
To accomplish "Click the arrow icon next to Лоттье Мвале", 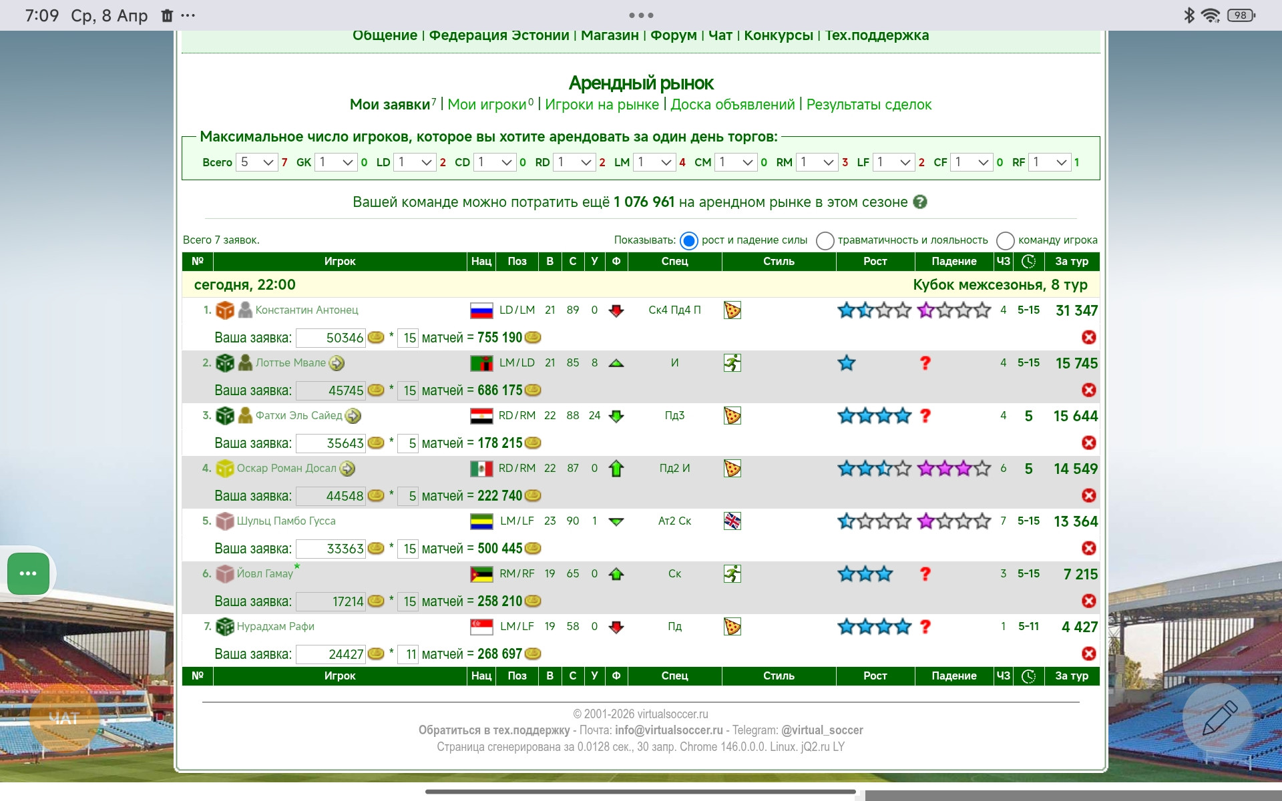I will coord(337,363).
